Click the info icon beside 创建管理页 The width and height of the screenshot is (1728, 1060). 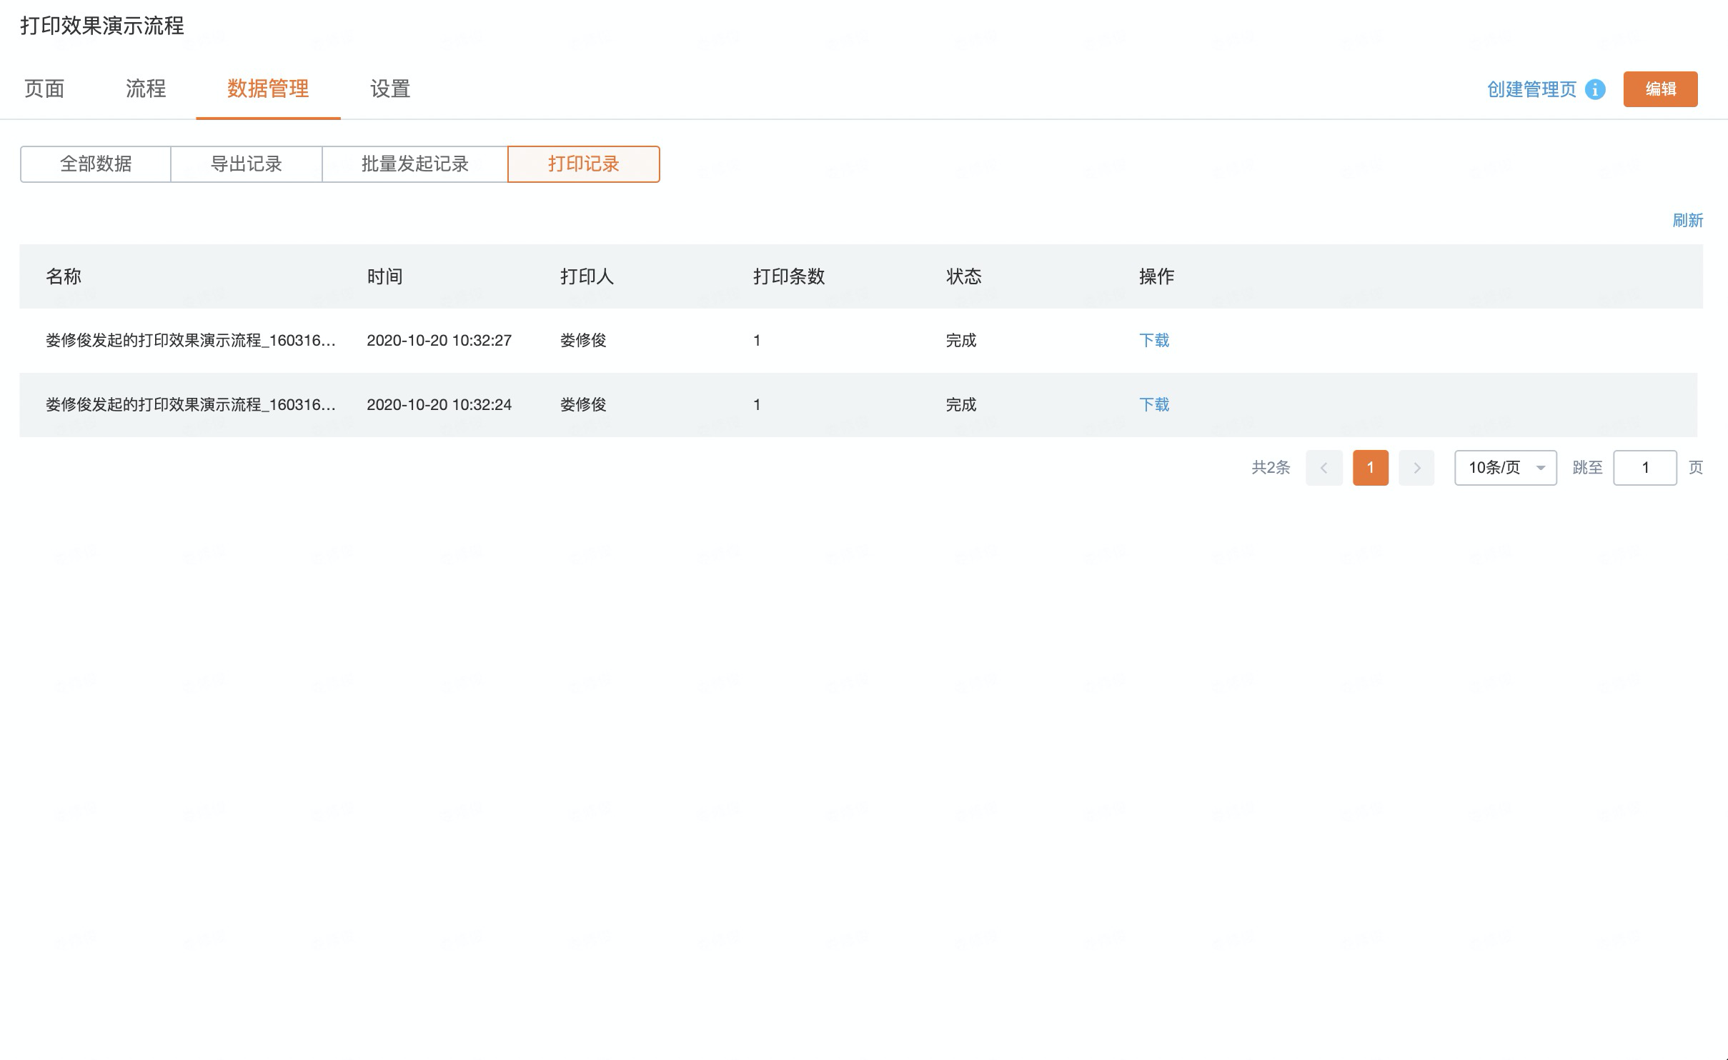click(1595, 89)
